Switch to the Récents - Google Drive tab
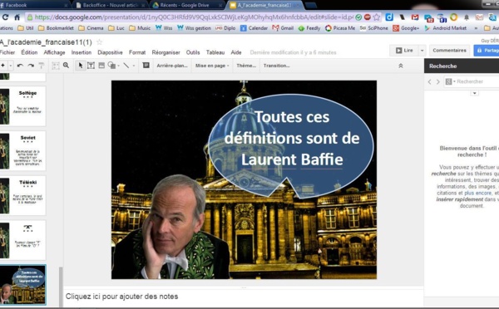Image resolution: width=499 pixels, height=309 pixels. coord(187,5)
